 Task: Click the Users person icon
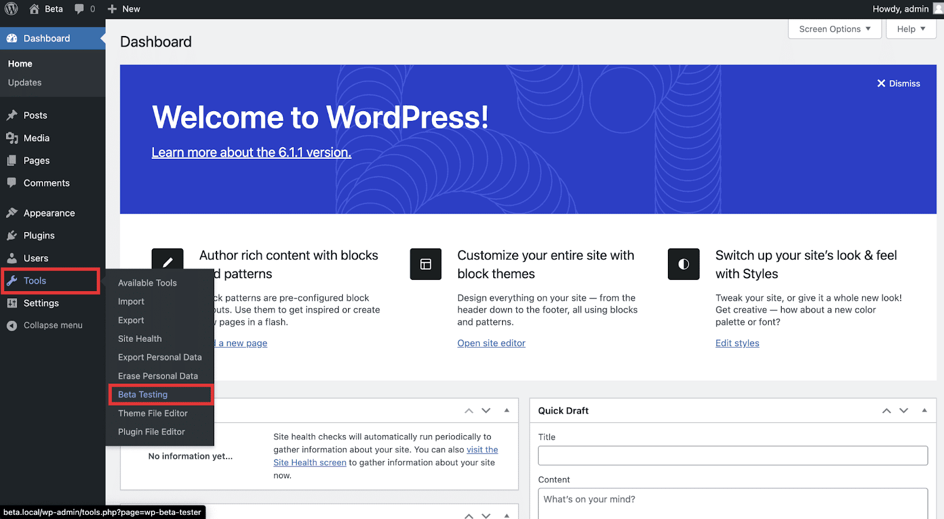pyautogui.click(x=12, y=258)
